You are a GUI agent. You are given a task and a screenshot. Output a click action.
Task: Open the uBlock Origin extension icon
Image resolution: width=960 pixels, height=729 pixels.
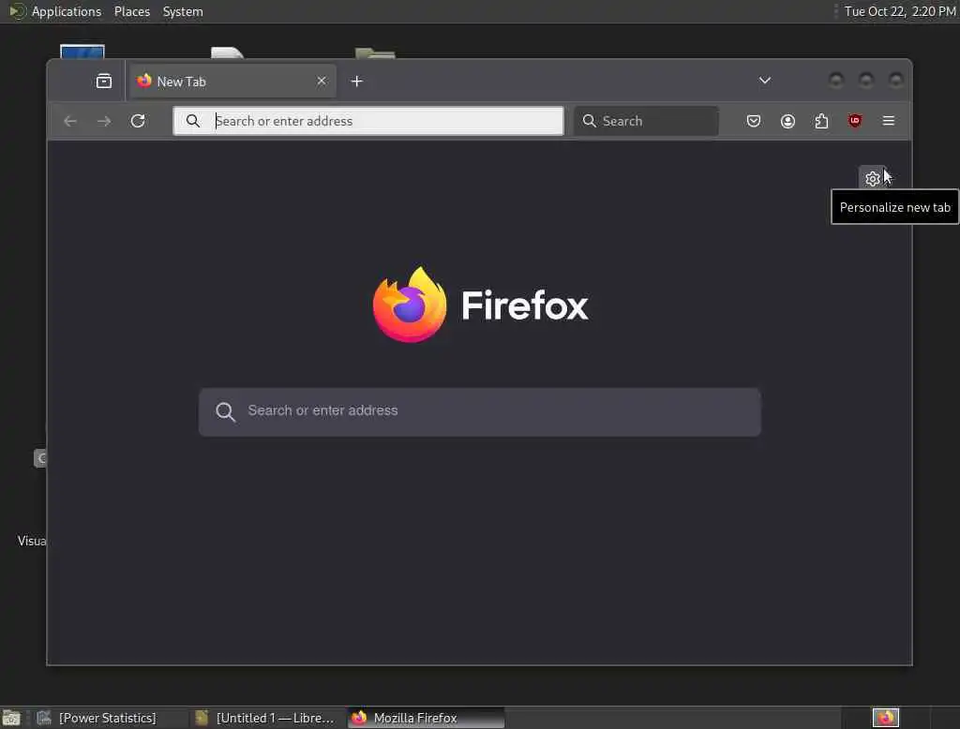855,121
